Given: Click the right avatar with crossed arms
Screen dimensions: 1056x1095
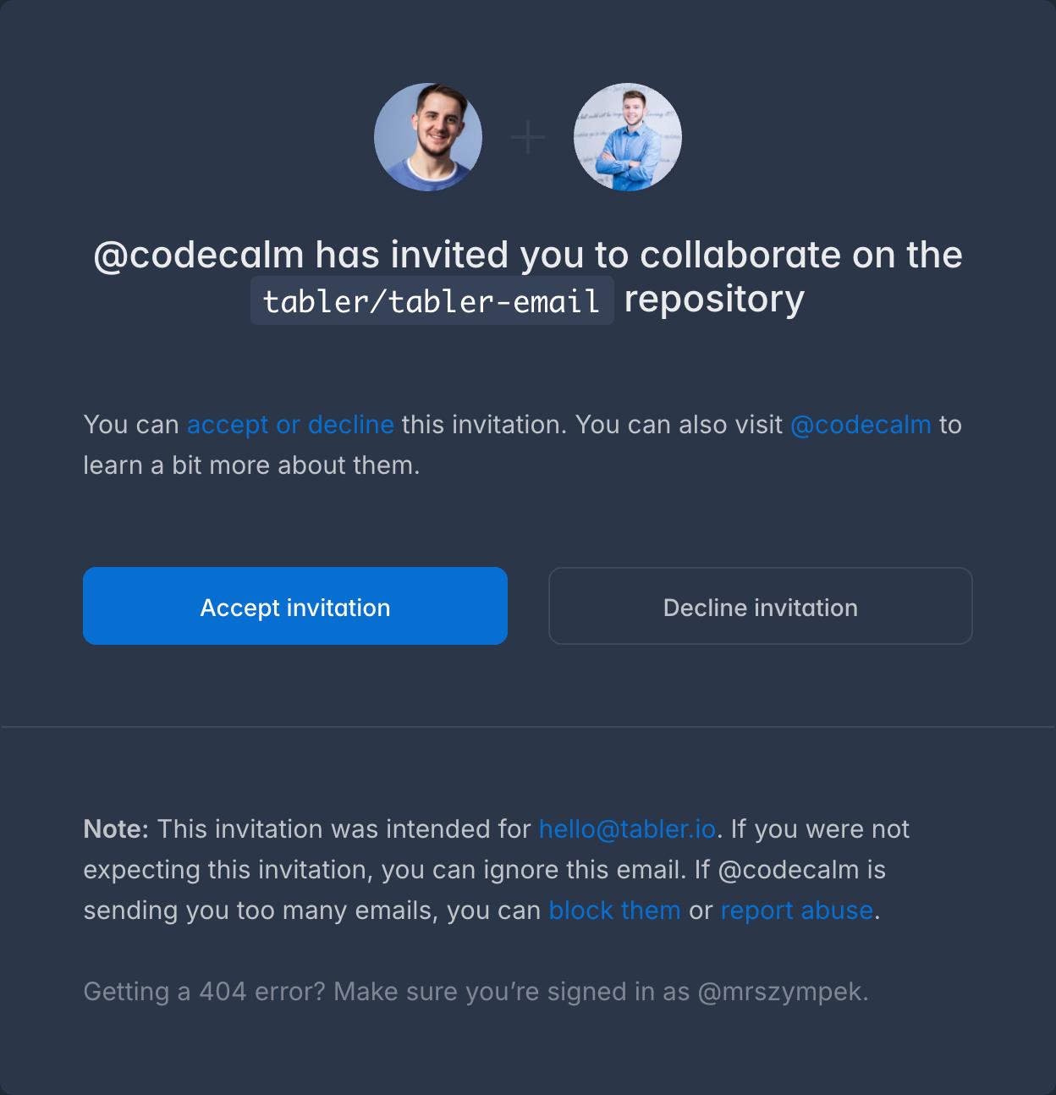Looking at the screenshot, I should [627, 137].
